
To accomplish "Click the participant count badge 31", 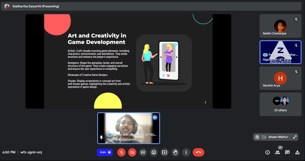I will click(x=280, y=147).
